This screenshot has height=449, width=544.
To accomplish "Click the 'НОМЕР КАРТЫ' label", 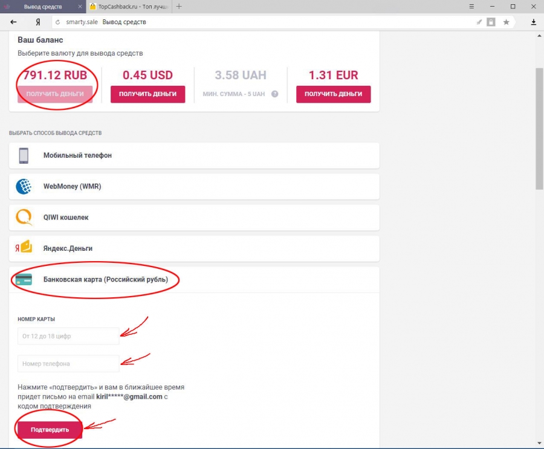I will pyautogui.click(x=36, y=319).
